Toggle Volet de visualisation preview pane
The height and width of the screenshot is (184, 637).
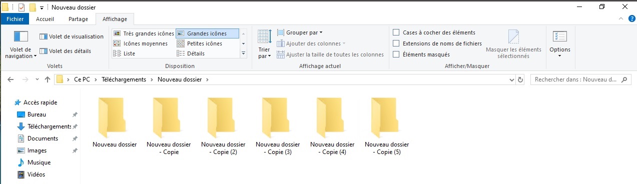click(72, 36)
